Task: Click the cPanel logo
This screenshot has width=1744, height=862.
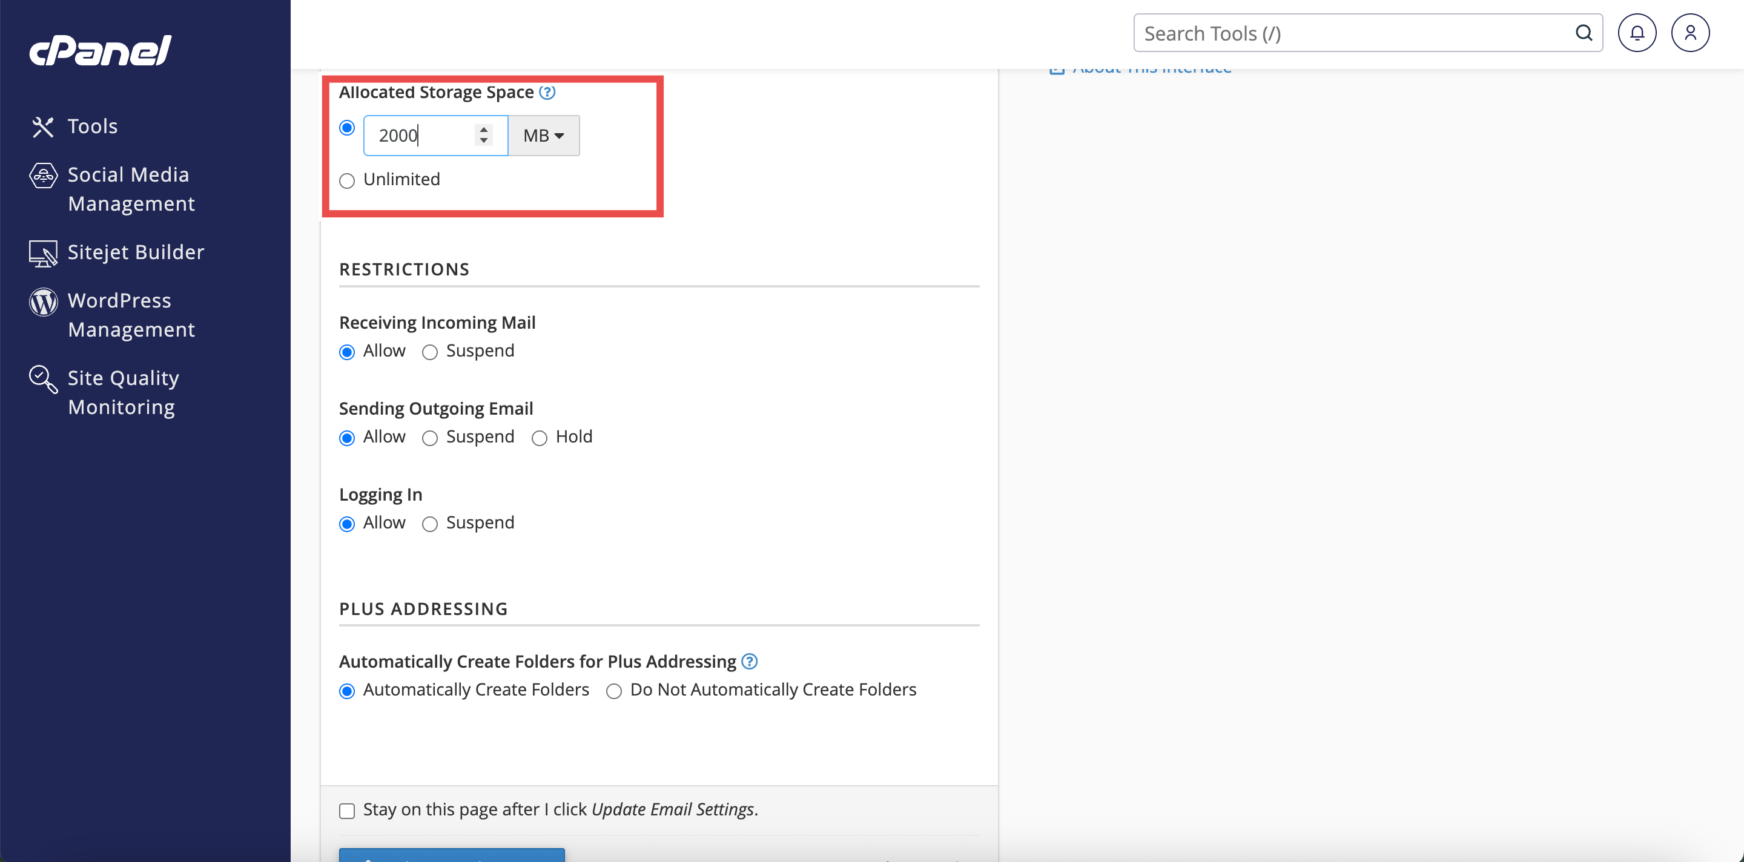Action: (x=100, y=51)
